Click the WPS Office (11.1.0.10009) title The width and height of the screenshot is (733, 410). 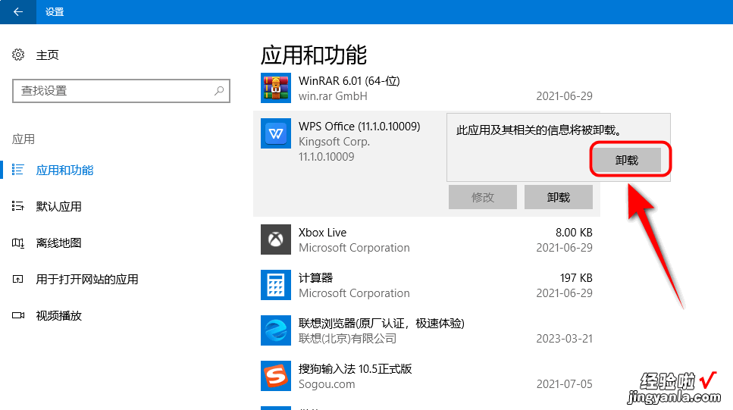tap(359, 127)
